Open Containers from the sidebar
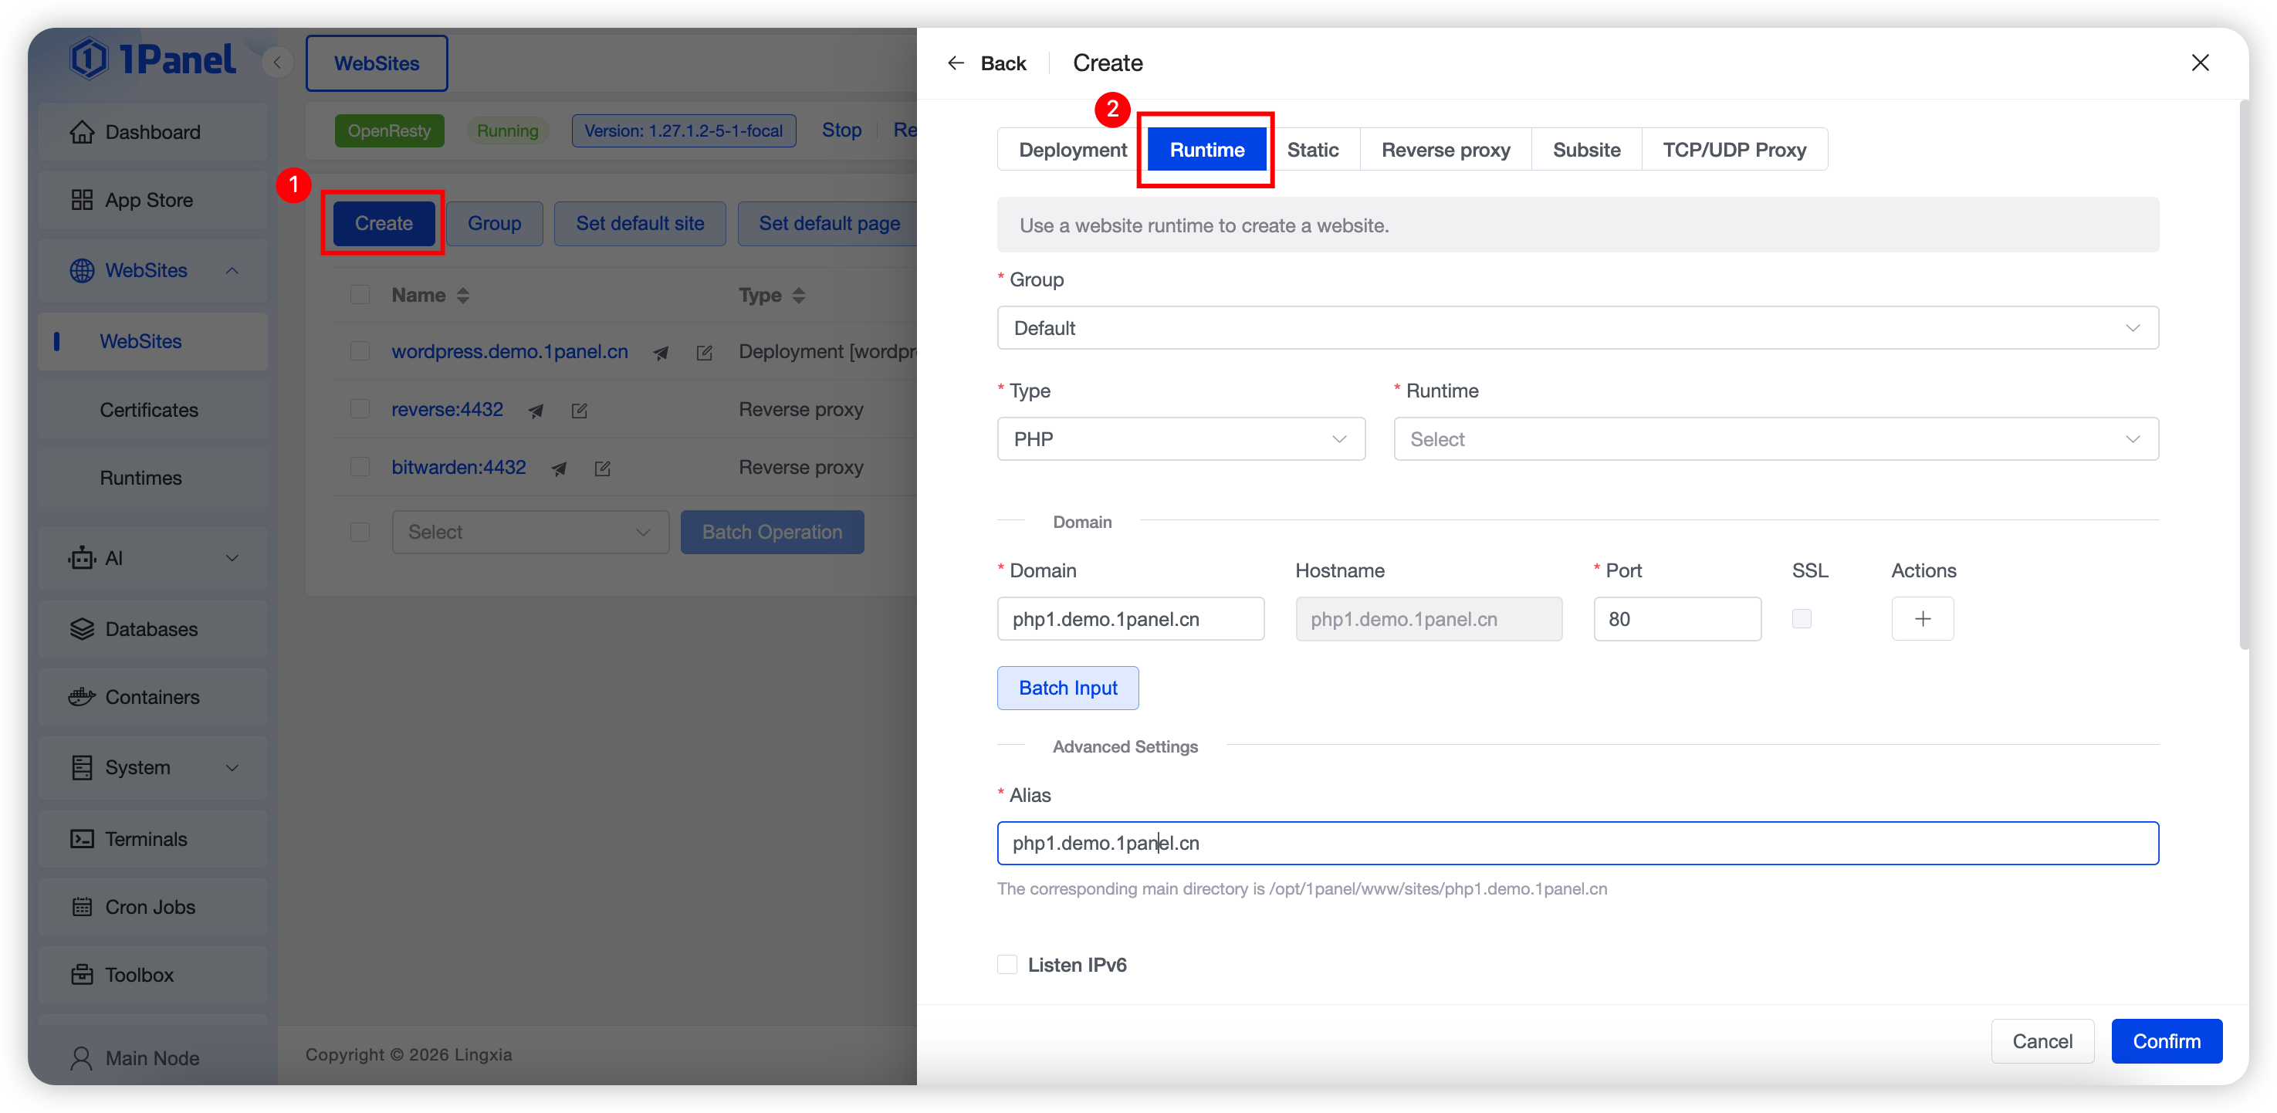The width and height of the screenshot is (2277, 1113). [x=152, y=697]
